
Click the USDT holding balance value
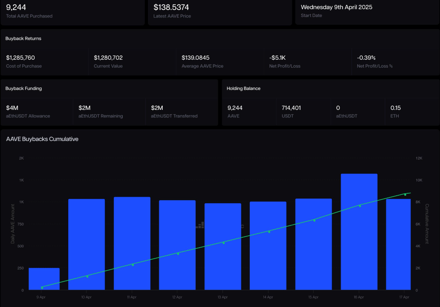click(291, 108)
